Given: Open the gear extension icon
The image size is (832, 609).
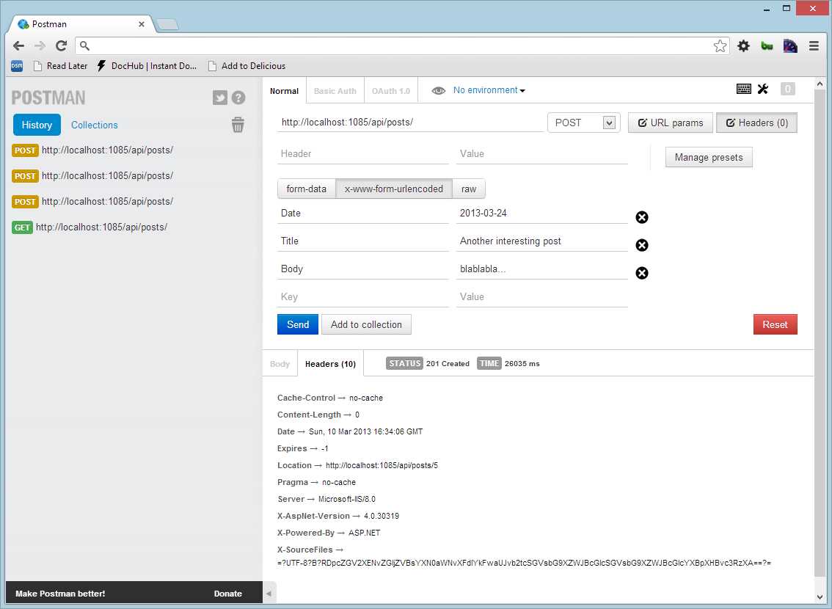Looking at the screenshot, I should pos(743,46).
